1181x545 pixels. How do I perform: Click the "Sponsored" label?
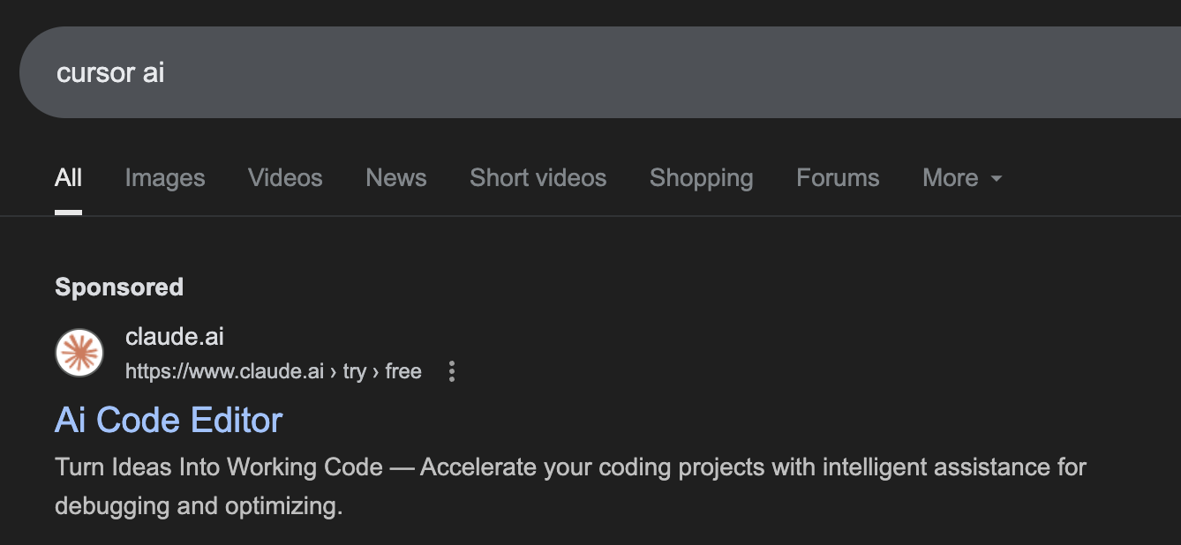(x=119, y=287)
